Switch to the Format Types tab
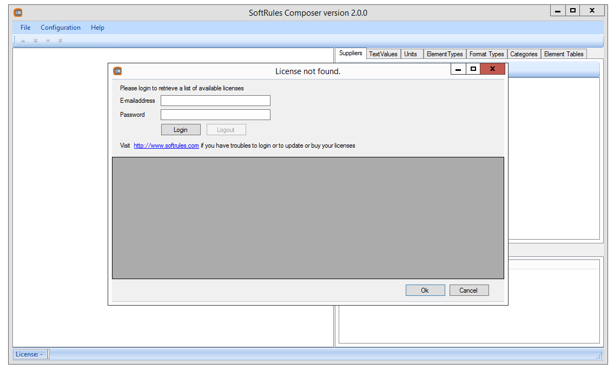The width and height of the screenshot is (614, 370). 487,54
